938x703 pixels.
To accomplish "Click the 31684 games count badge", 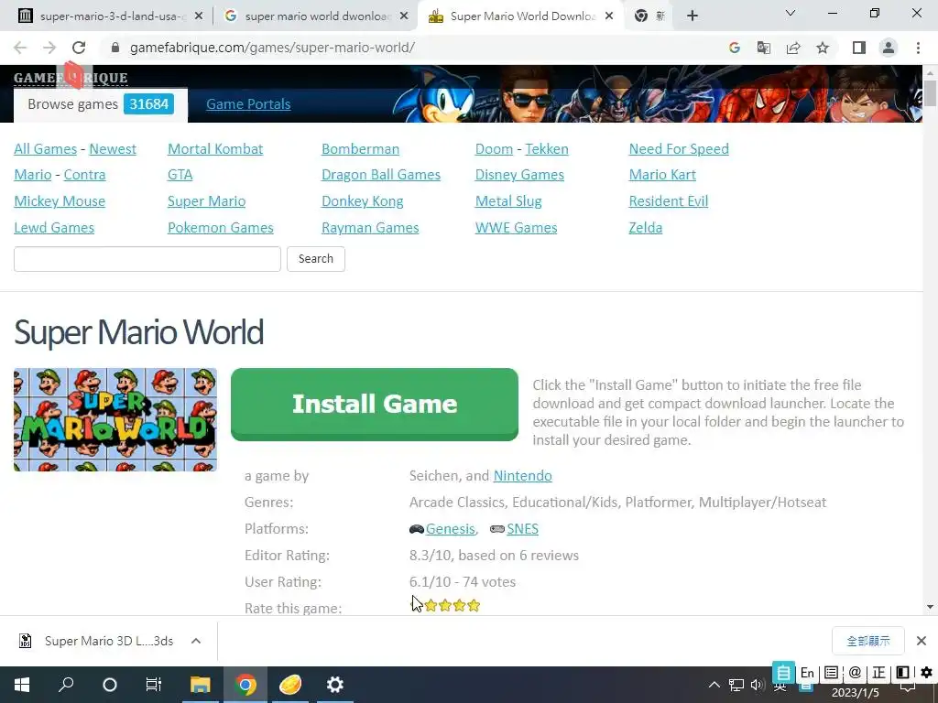I will (149, 104).
